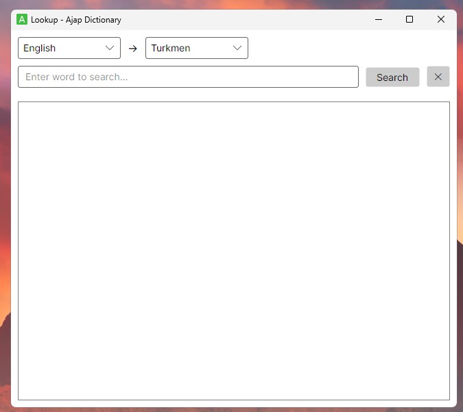Click the desktop wallpaper left of the window
The height and width of the screenshot is (412, 463).
coord(5,206)
